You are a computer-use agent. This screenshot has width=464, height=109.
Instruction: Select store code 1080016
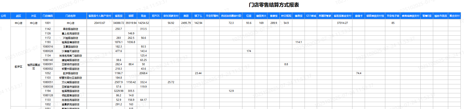(x=48, y=47)
